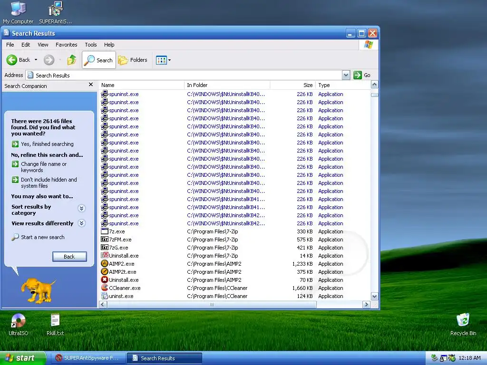This screenshot has width=487, height=365.
Task: Select the 7zFM.exe file icon
Action: point(104,240)
